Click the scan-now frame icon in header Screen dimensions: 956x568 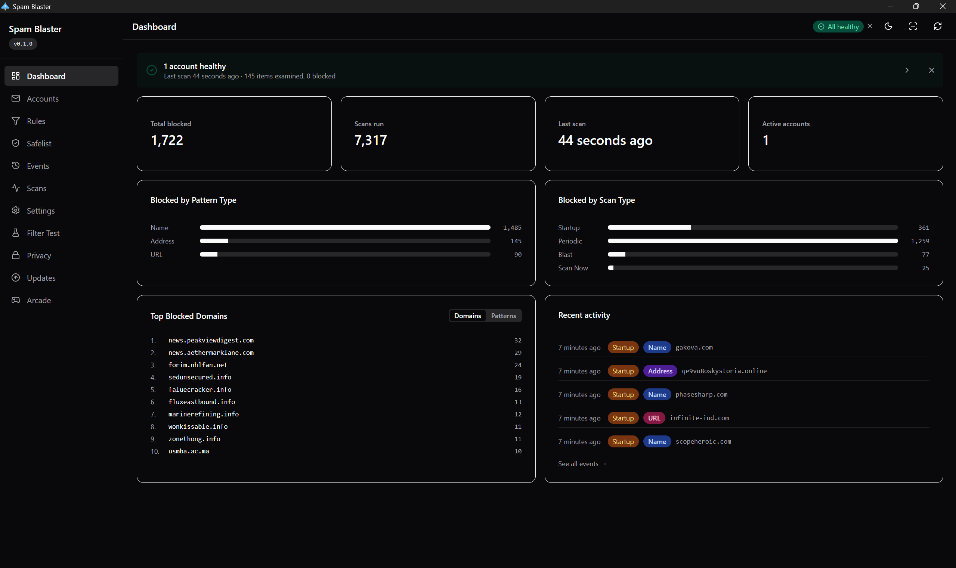[913, 26]
